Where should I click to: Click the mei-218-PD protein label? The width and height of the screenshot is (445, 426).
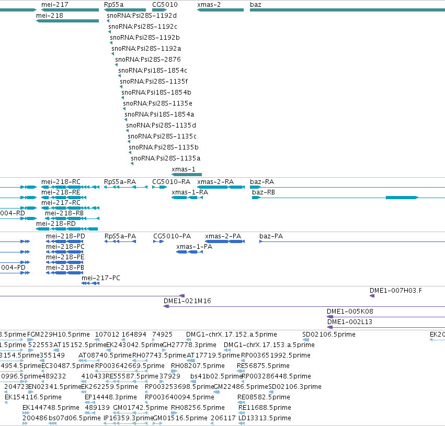coord(65,236)
